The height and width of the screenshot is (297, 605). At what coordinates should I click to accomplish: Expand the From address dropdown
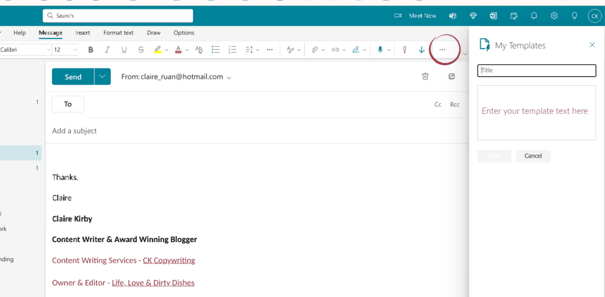[x=229, y=77]
